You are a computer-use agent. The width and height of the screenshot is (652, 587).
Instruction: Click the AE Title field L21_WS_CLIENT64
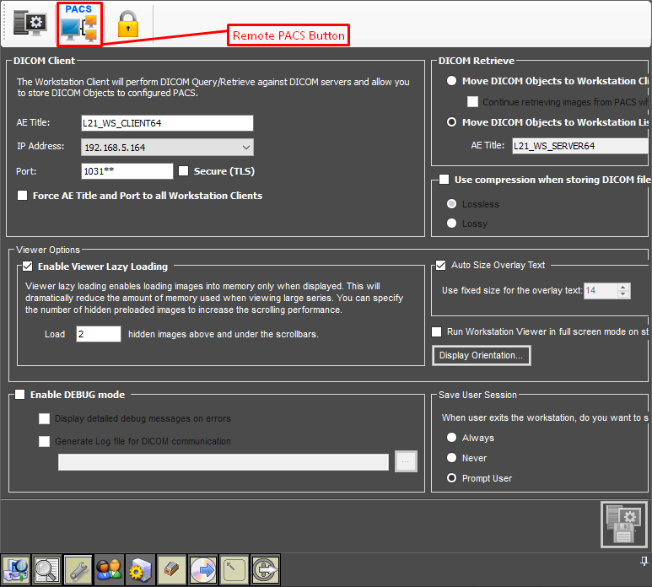point(167,123)
